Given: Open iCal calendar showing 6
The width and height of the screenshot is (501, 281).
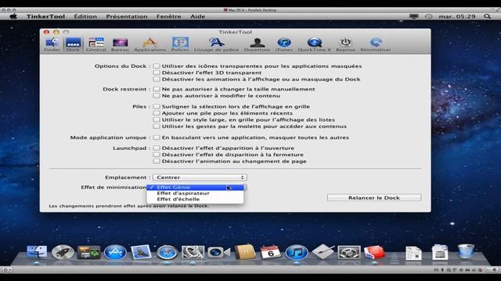Looking at the screenshot, I should point(271,252).
